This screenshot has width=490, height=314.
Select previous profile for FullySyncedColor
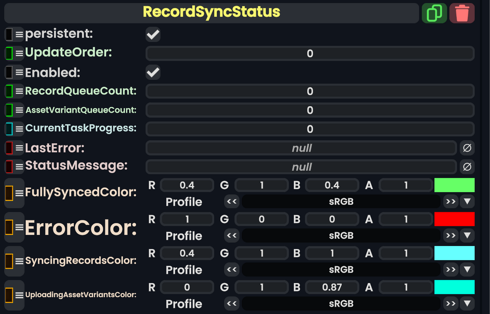[232, 201]
